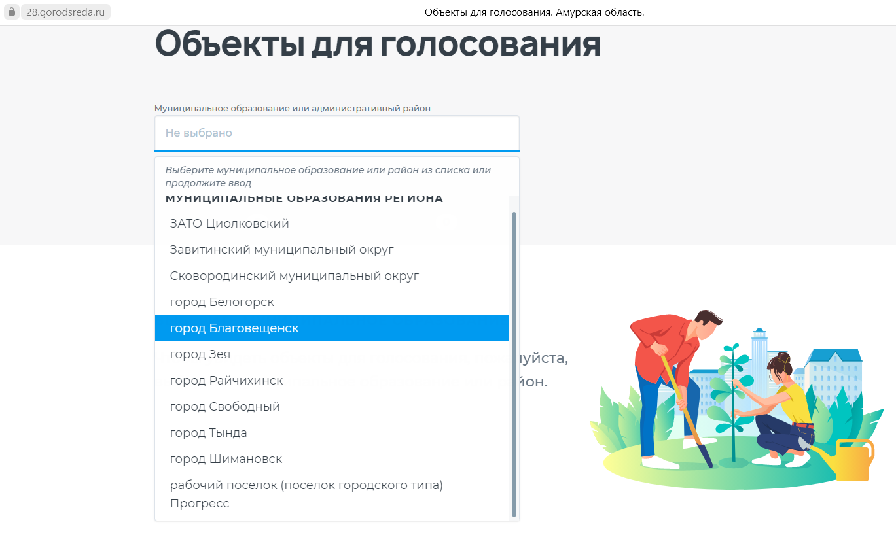Select 'Сковородинский муниципальный округ' option

(332, 276)
